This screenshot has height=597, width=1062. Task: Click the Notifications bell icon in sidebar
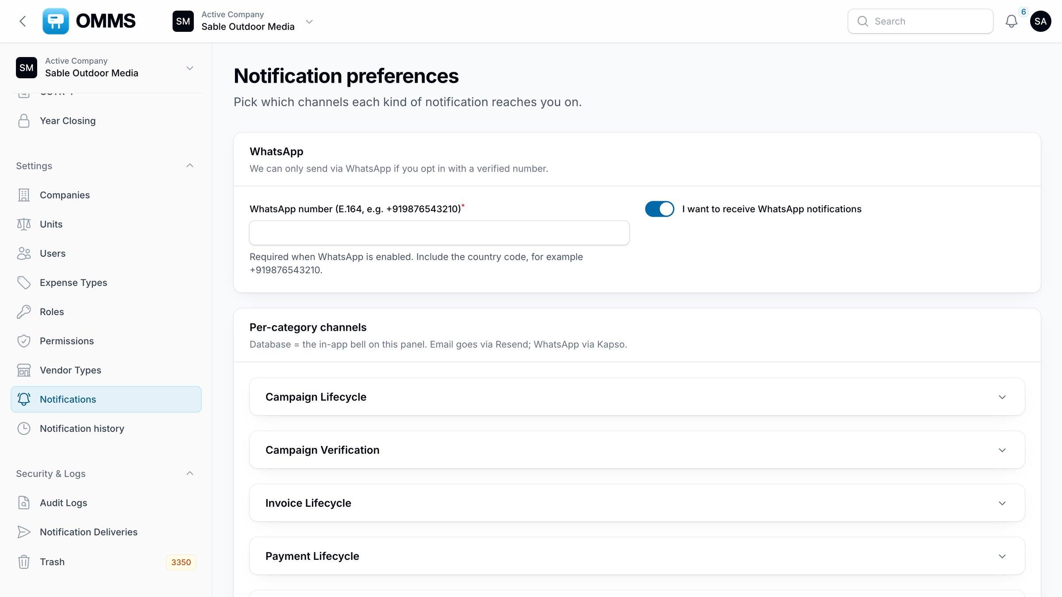[x=24, y=399]
